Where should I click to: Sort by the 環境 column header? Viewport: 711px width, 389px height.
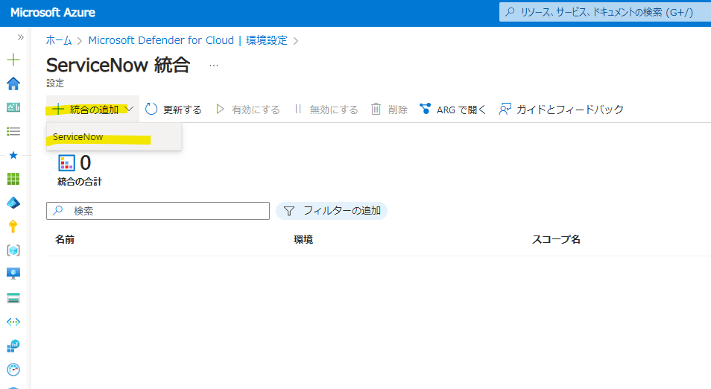[x=303, y=239]
